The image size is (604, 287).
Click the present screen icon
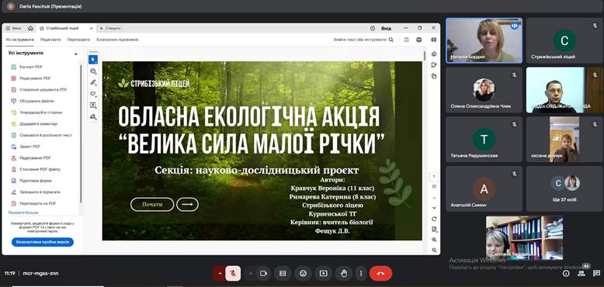pyautogui.click(x=323, y=273)
